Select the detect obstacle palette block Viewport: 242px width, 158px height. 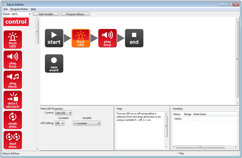13,100
